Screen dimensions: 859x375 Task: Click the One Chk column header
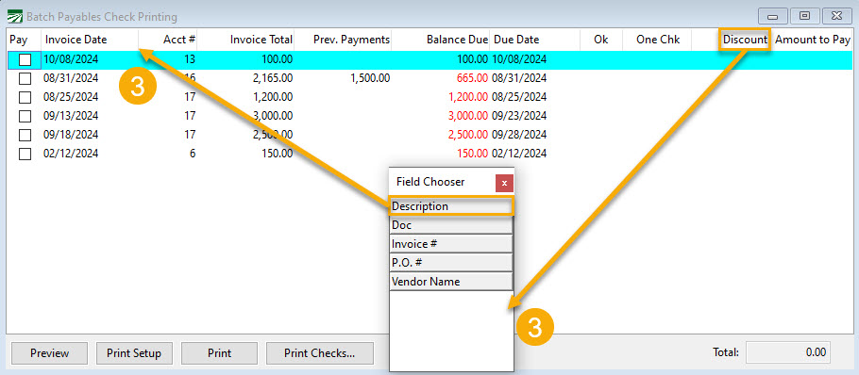[657, 40]
